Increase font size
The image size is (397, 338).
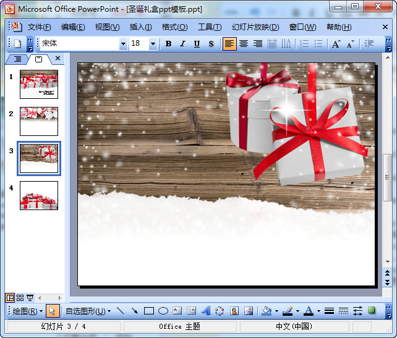tap(336, 44)
